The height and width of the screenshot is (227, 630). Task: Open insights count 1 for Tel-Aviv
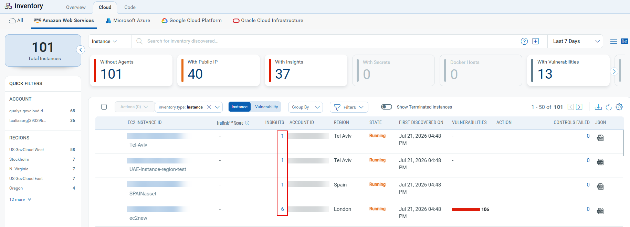tap(282, 136)
